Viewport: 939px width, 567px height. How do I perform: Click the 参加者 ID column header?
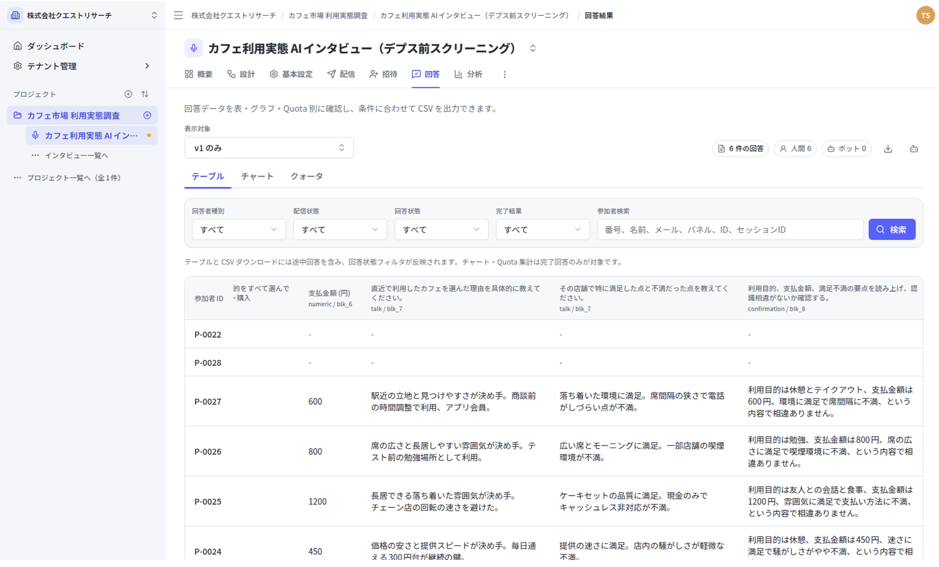pyautogui.click(x=209, y=299)
